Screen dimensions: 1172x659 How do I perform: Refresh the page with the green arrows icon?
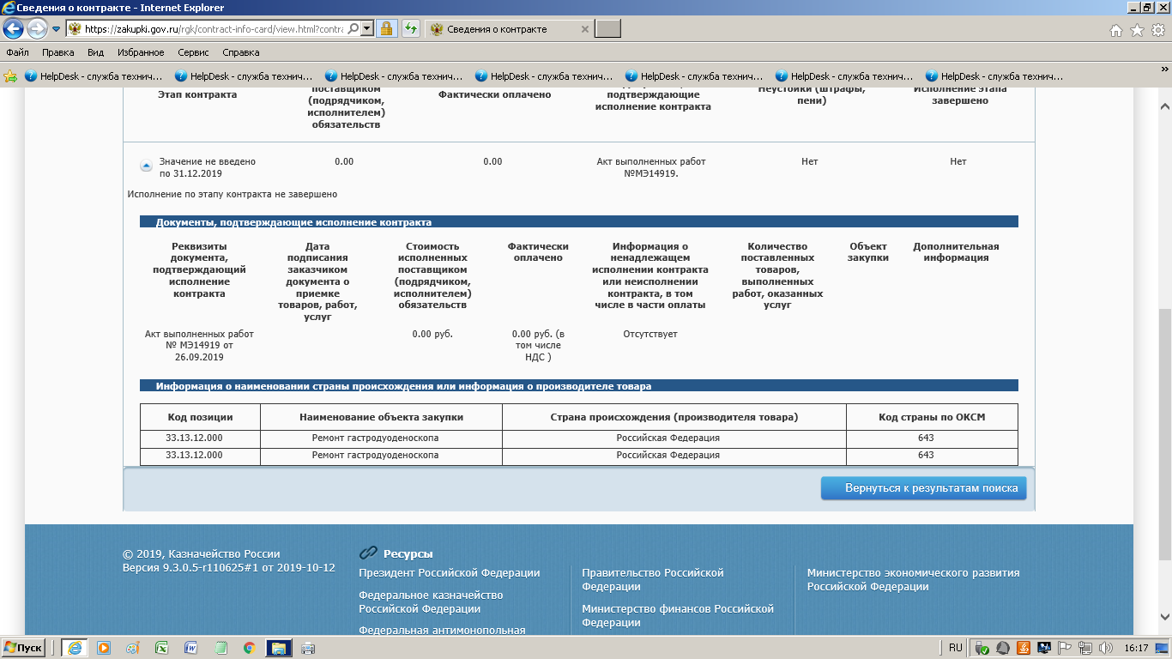pos(411,29)
